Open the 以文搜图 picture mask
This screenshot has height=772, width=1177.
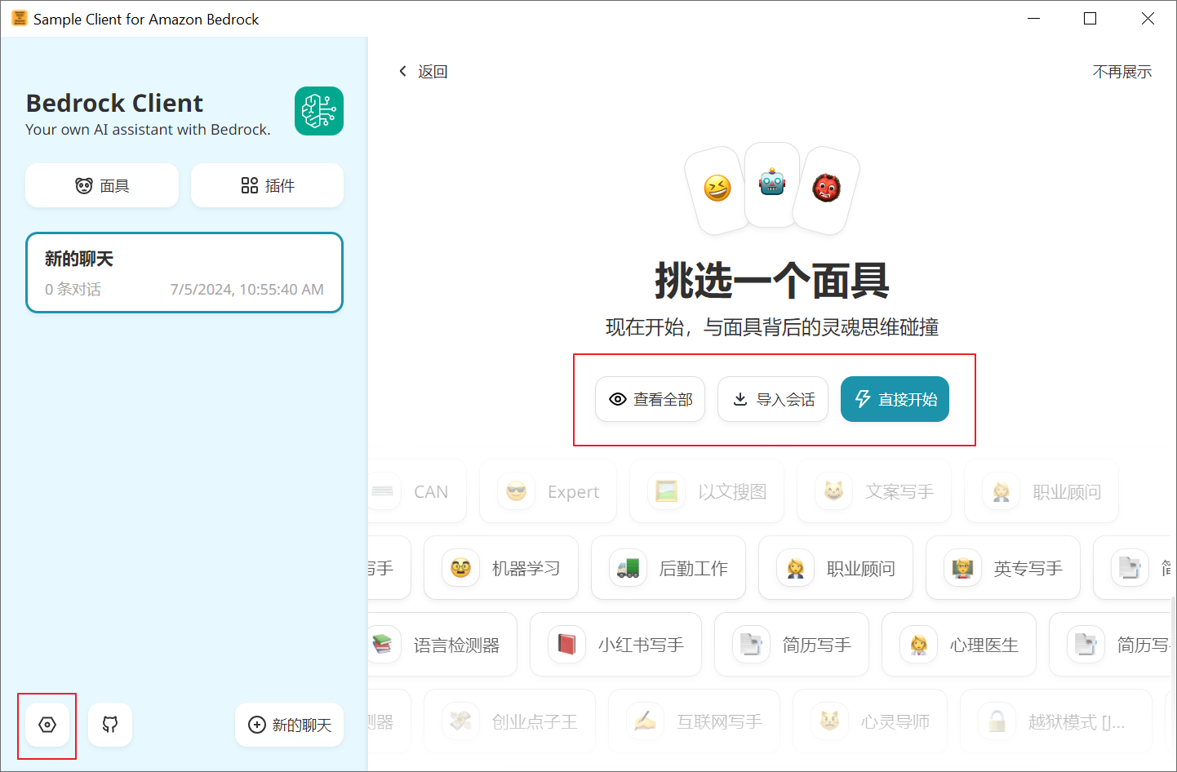706,491
